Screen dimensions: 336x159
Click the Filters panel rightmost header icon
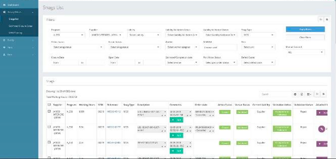pos(327,19)
